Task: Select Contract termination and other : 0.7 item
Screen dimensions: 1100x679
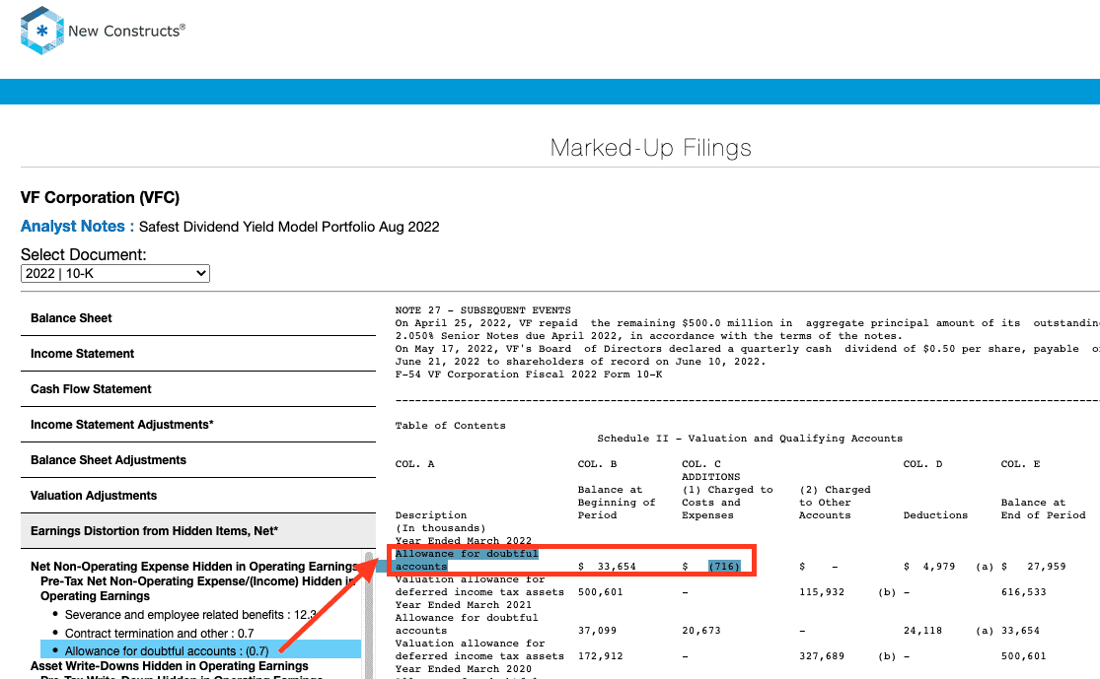Action: 159,634
